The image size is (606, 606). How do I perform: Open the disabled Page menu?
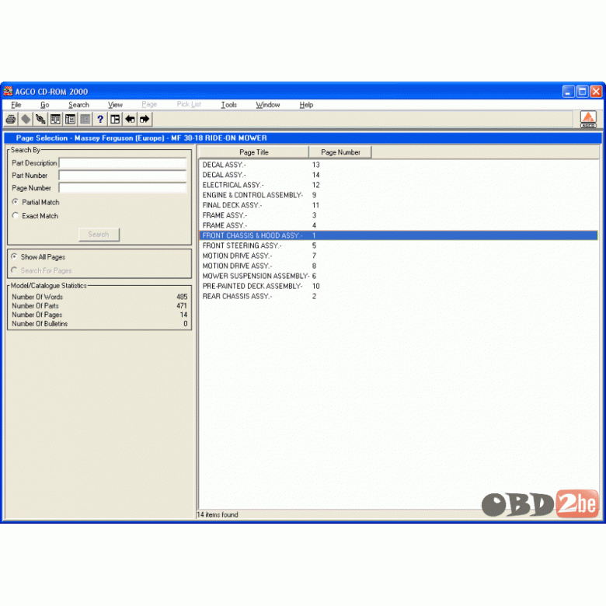point(149,104)
